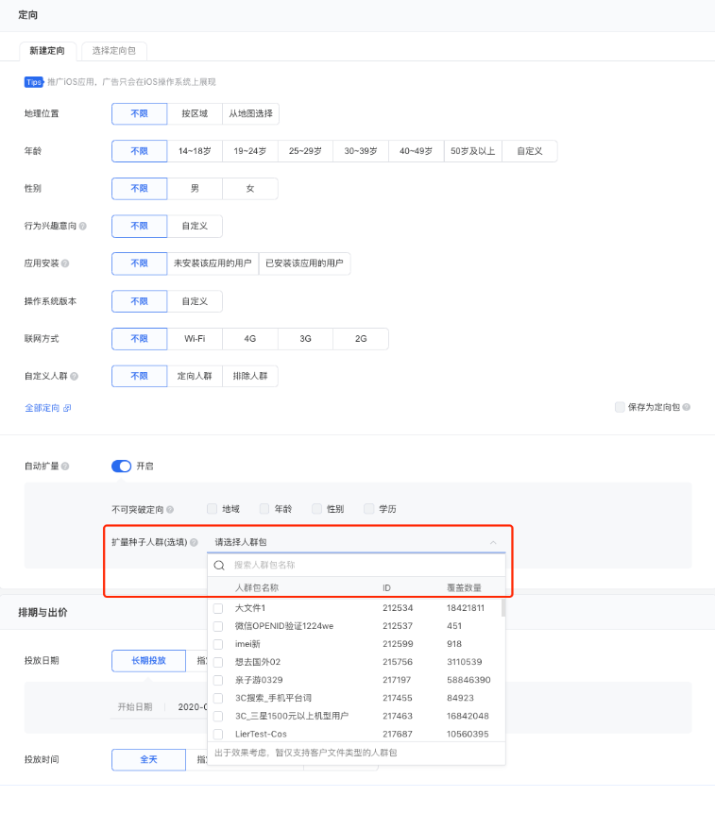Select 按区域 for 地理位置
This screenshot has height=814, width=715.
pos(195,113)
